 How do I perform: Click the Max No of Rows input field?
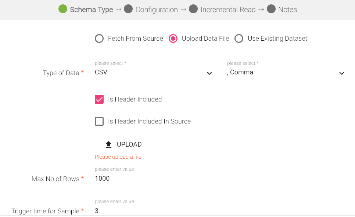click(176, 179)
